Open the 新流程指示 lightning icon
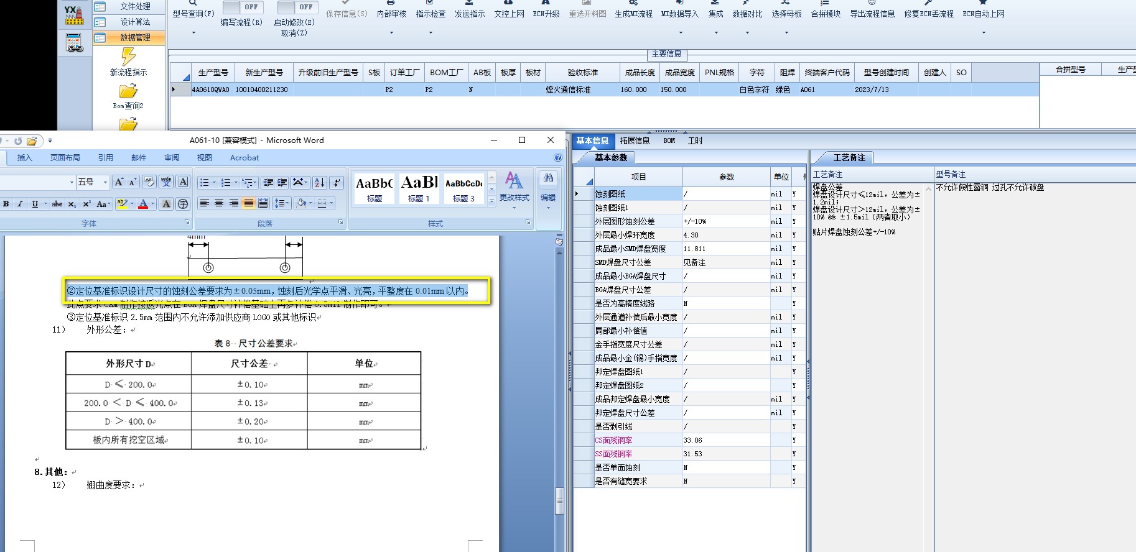This screenshot has height=552, width=1136. (x=128, y=56)
